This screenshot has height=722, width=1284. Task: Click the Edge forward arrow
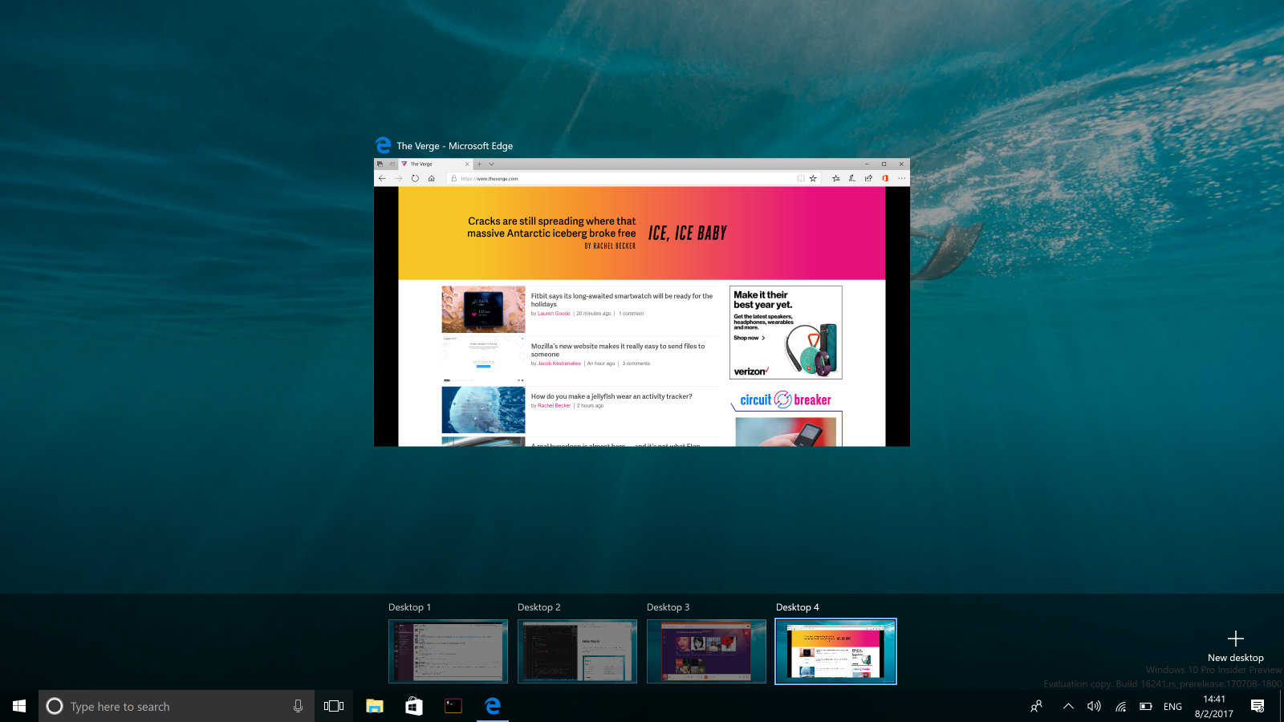click(x=398, y=178)
